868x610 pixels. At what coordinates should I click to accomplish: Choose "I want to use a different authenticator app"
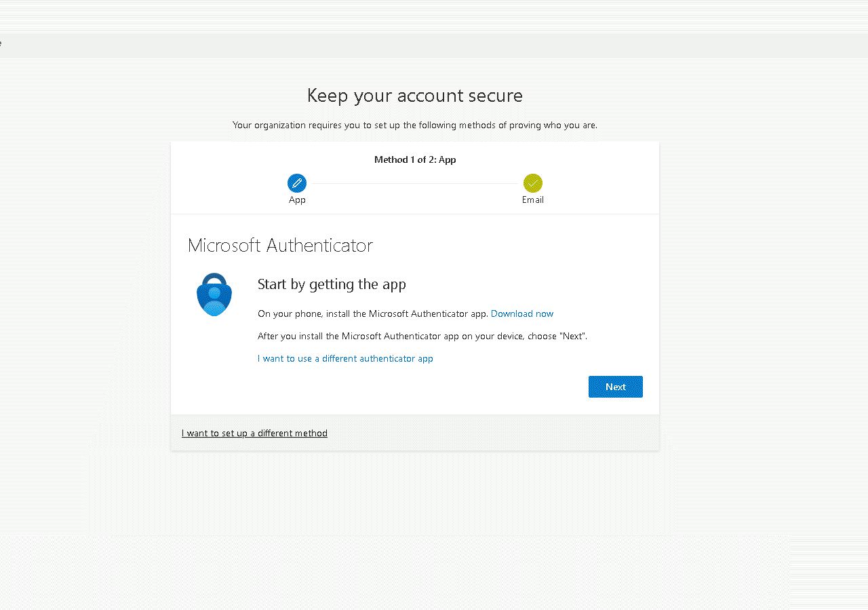pyautogui.click(x=345, y=358)
